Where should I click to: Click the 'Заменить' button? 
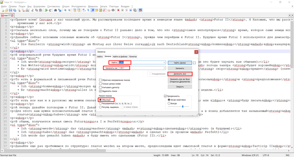(x=180, y=68)
